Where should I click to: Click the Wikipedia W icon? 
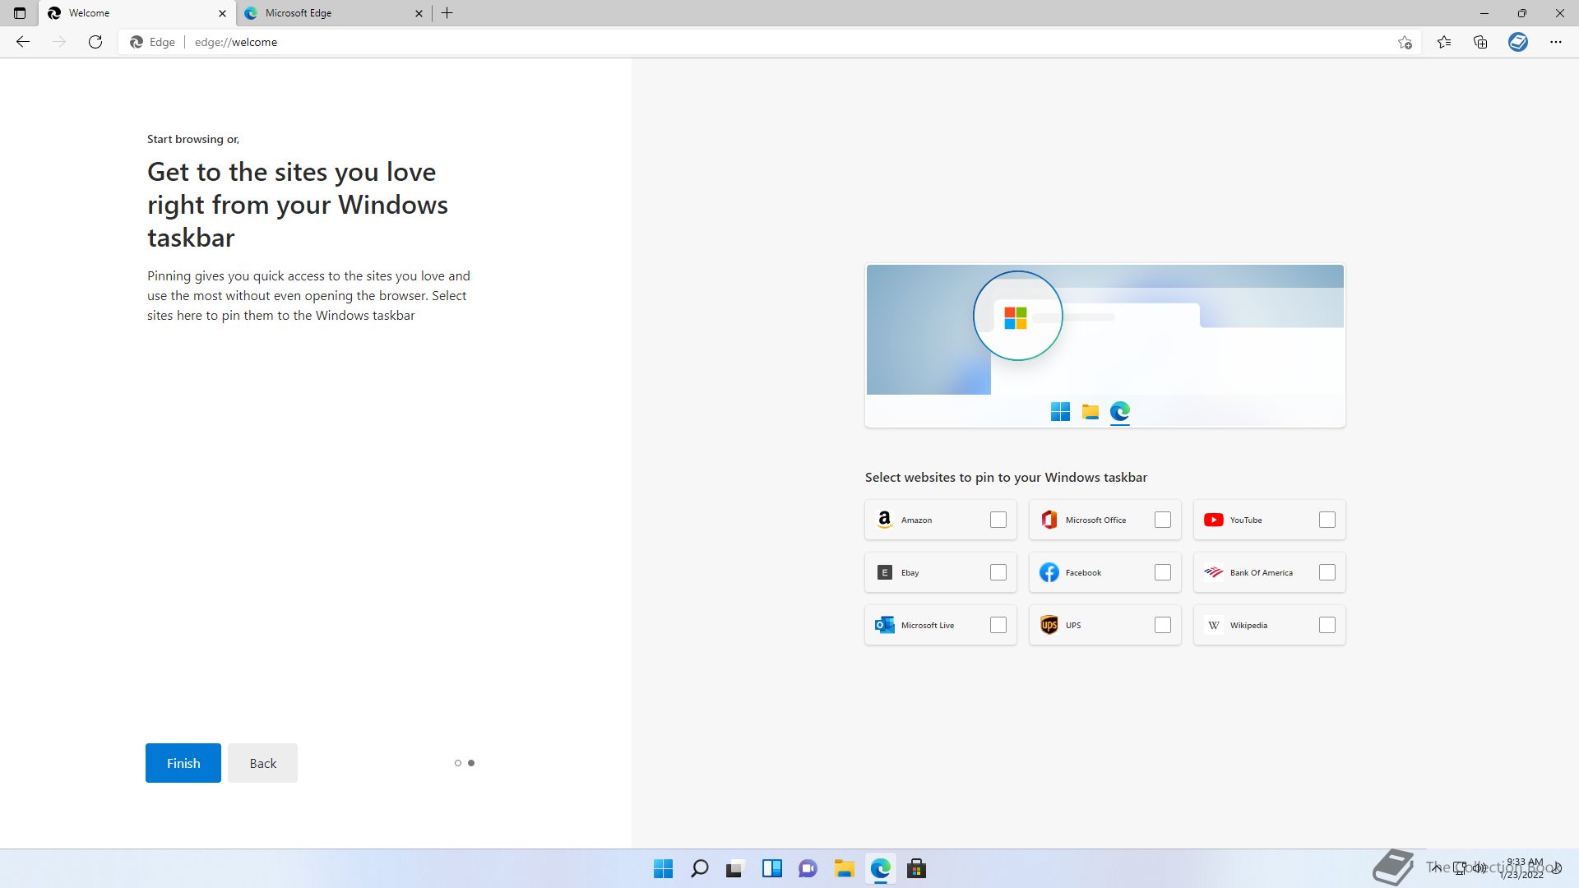pyautogui.click(x=1214, y=625)
